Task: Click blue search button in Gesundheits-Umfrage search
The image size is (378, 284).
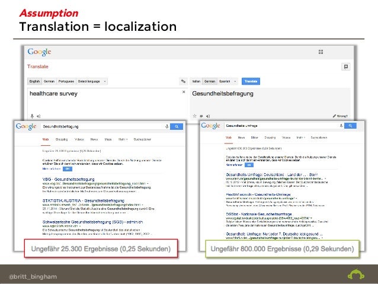Action: coord(350,126)
